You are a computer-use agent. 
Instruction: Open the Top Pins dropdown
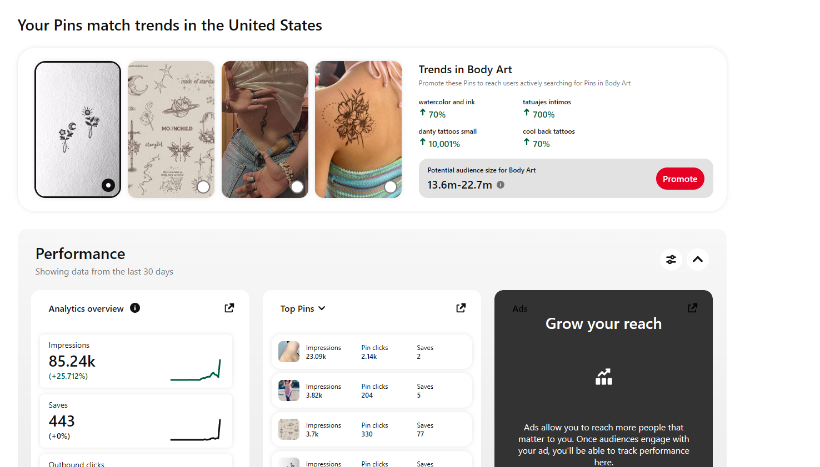point(303,308)
